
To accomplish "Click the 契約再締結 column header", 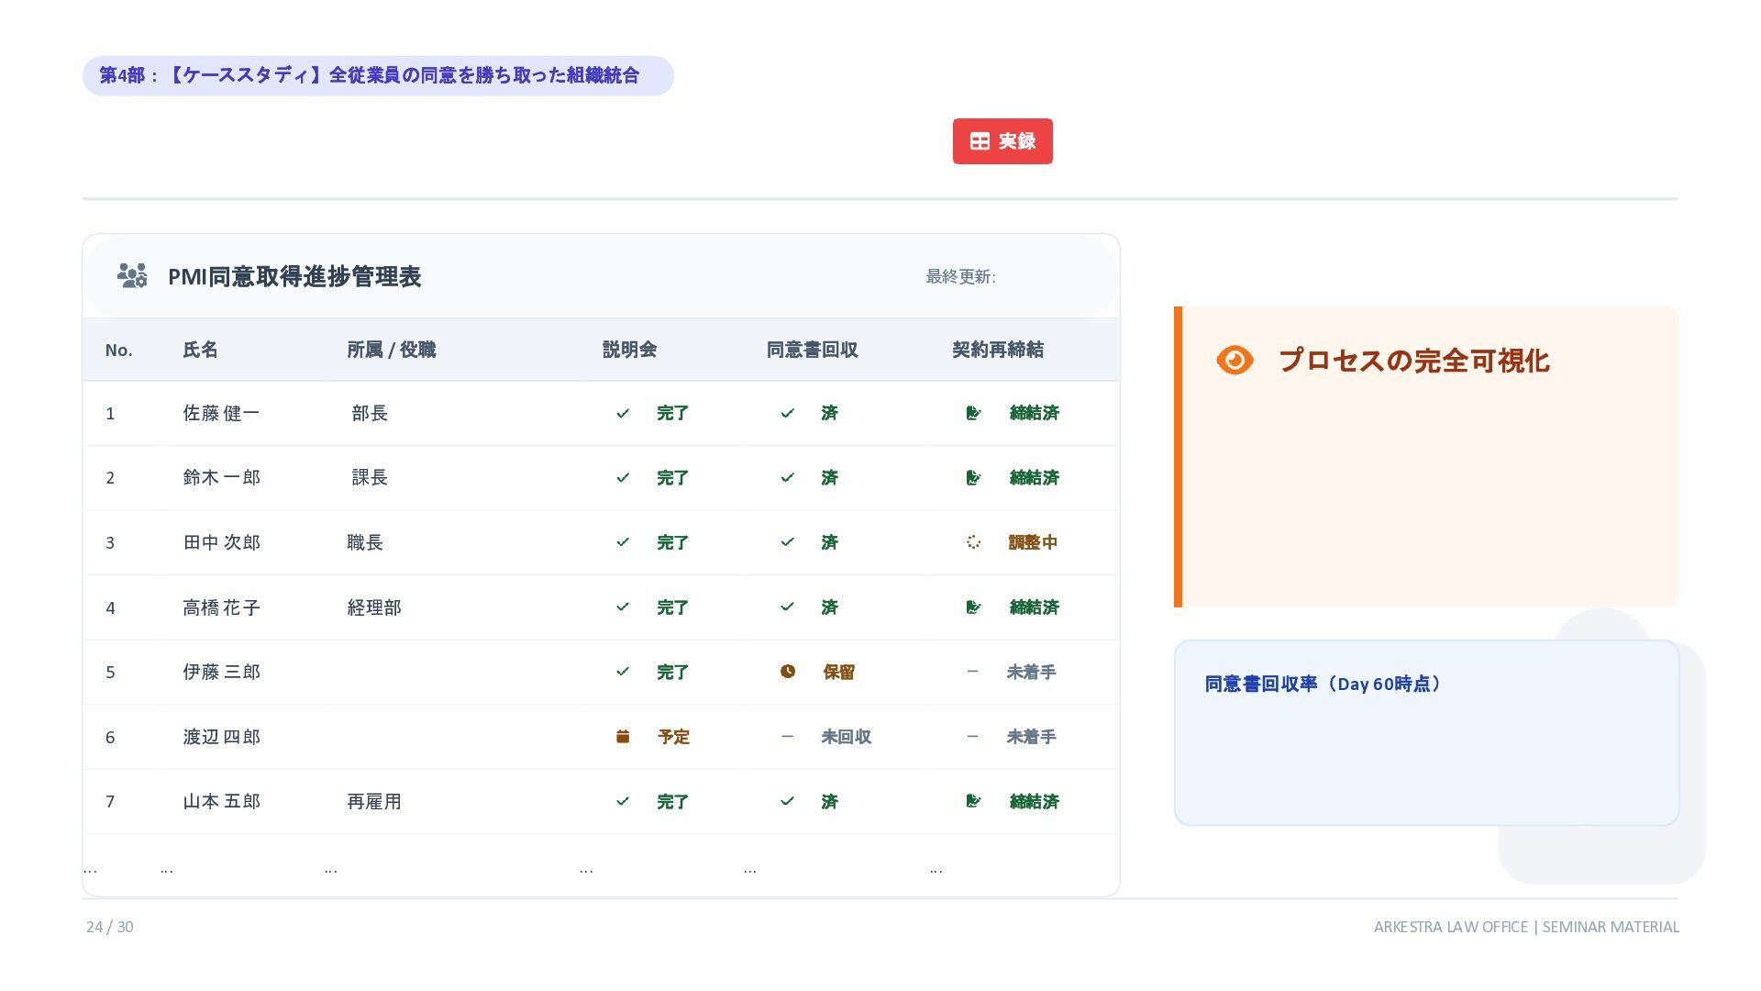I will (997, 350).
